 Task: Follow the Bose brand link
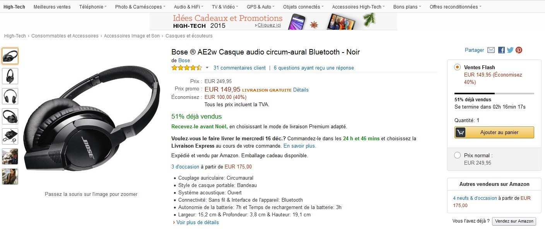(x=183, y=60)
